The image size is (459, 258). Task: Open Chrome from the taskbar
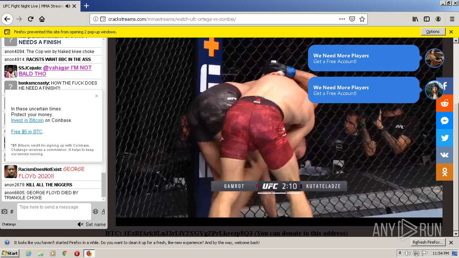(x=65, y=253)
